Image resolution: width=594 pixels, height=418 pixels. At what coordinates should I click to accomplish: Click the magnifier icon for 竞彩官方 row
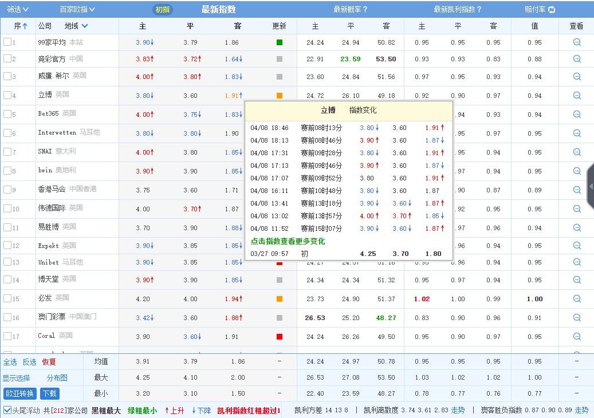click(x=577, y=59)
